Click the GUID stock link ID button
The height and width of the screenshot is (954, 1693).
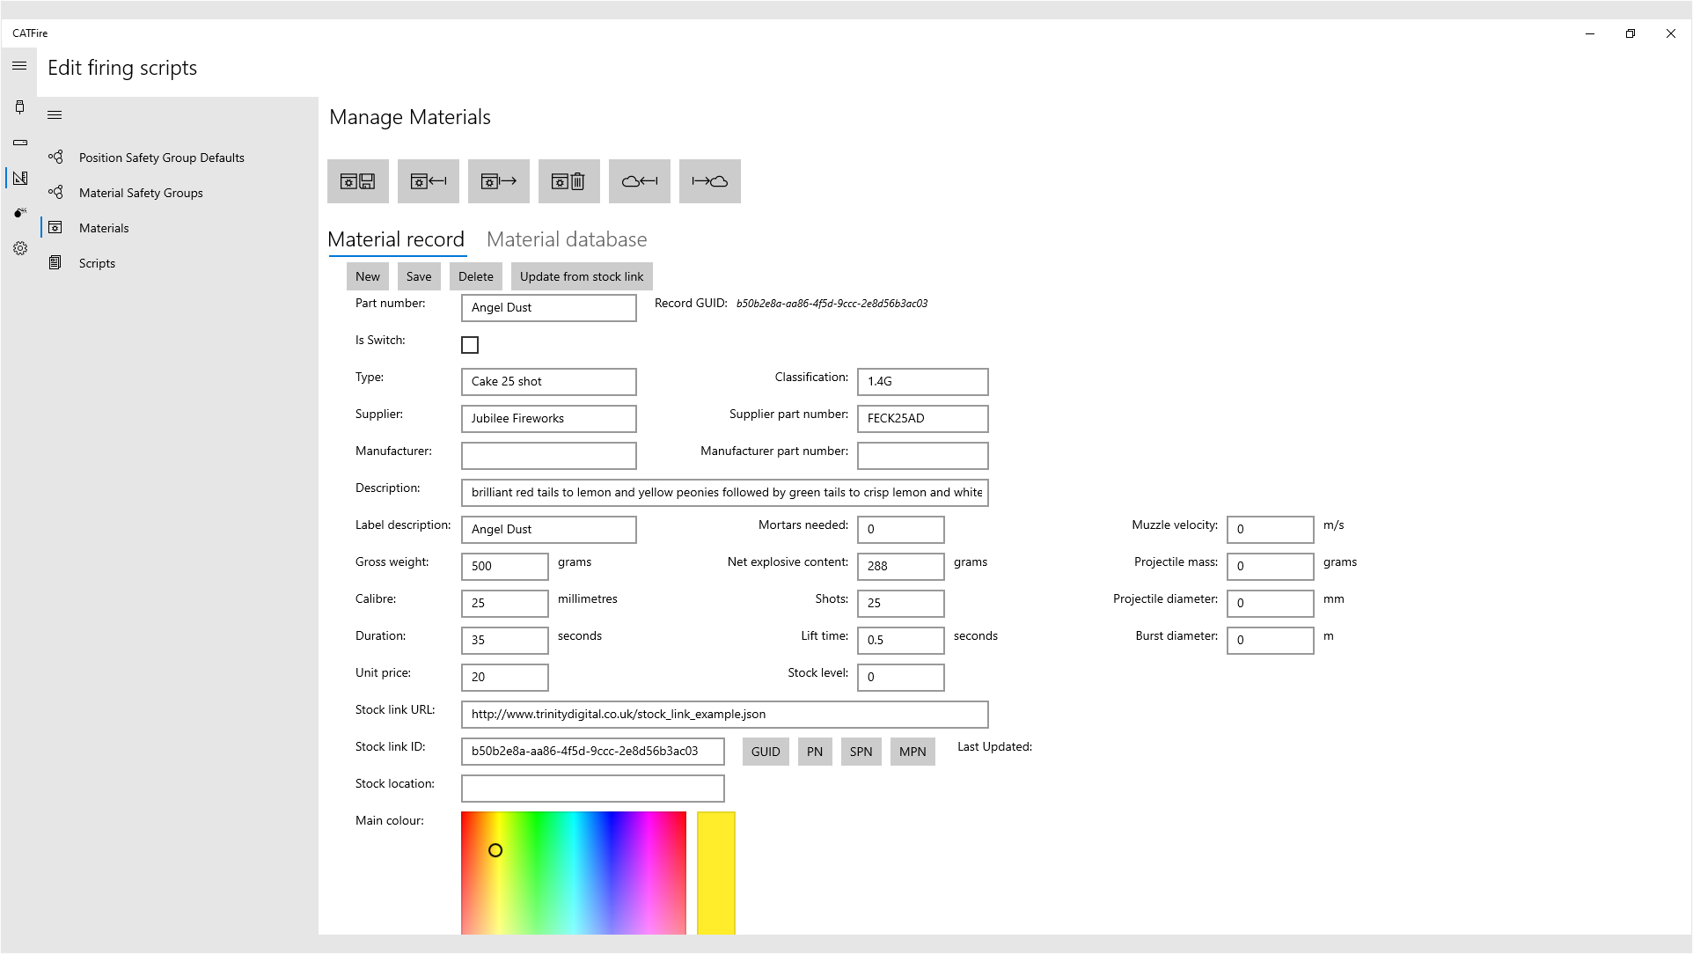pyautogui.click(x=766, y=752)
